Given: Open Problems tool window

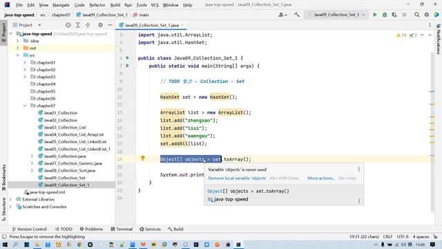Looking at the screenshot, I should pyautogui.click(x=91, y=229).
